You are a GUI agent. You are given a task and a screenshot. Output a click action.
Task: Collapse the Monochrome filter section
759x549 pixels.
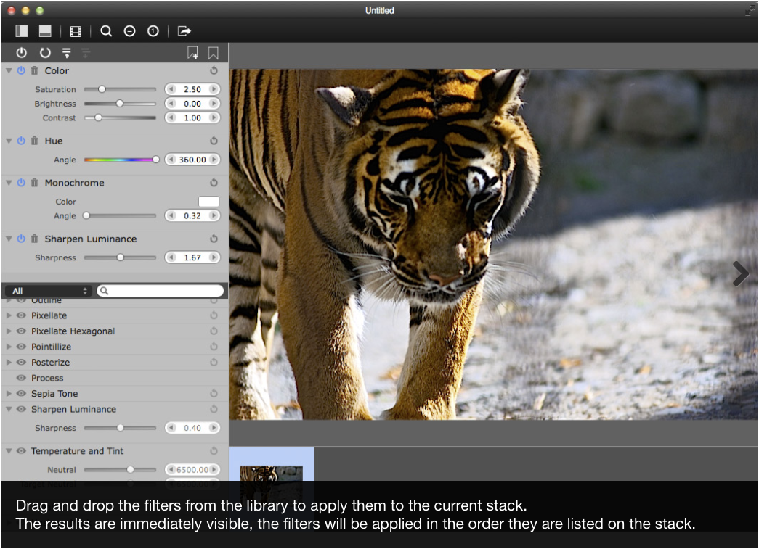[x=9, y=183]
